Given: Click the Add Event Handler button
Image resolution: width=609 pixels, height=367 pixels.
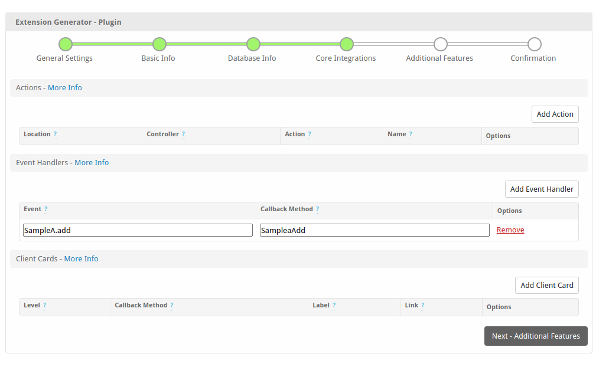Looking at the screenshot, I should pyautogui.click(x=542, y=189).
